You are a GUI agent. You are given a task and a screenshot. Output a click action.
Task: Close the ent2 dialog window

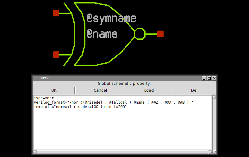[214, 78]
